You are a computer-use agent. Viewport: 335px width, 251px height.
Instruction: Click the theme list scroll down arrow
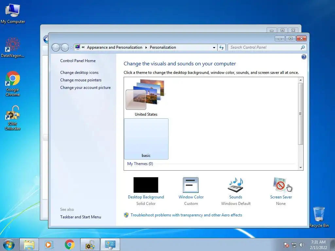[x=301, y=168]
